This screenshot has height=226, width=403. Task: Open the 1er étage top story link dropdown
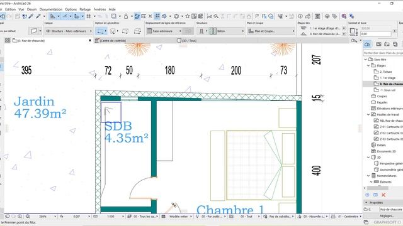coord(344,28)
